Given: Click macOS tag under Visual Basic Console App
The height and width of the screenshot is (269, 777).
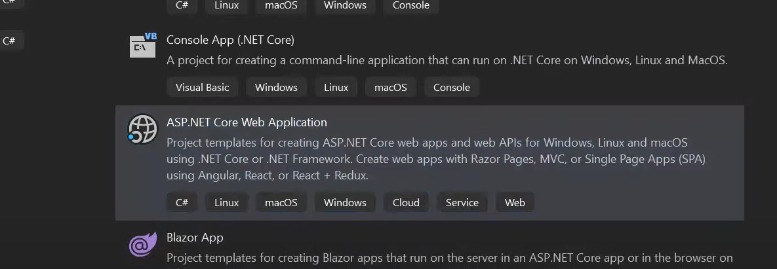Looking at the screenshot, I should [391, 88].
